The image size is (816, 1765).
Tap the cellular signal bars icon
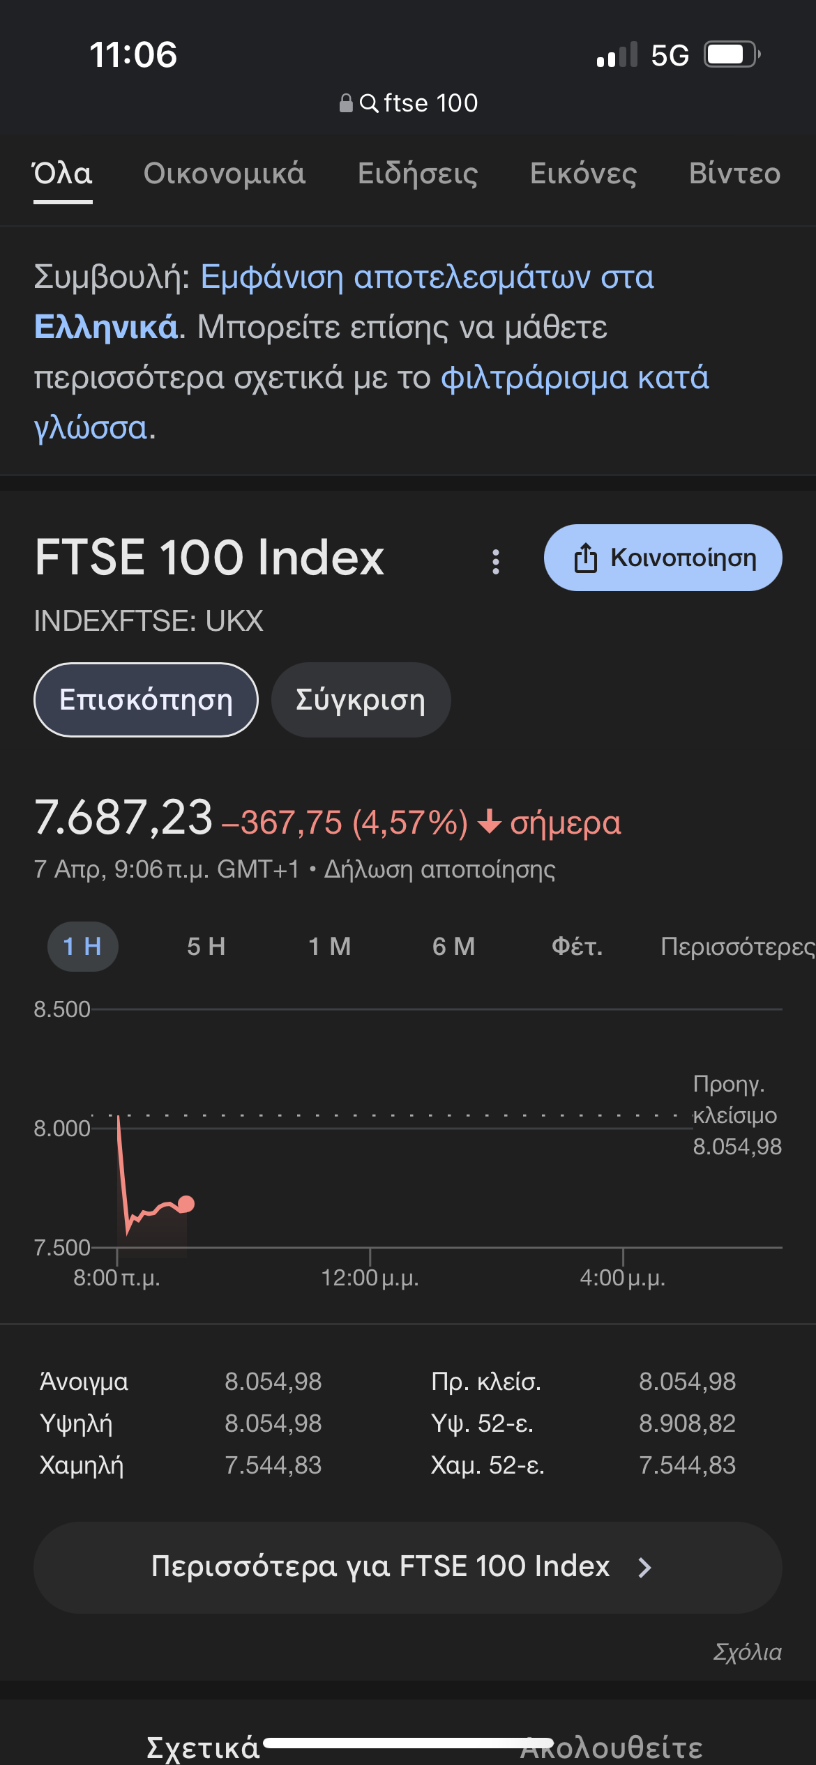point(617,55)
